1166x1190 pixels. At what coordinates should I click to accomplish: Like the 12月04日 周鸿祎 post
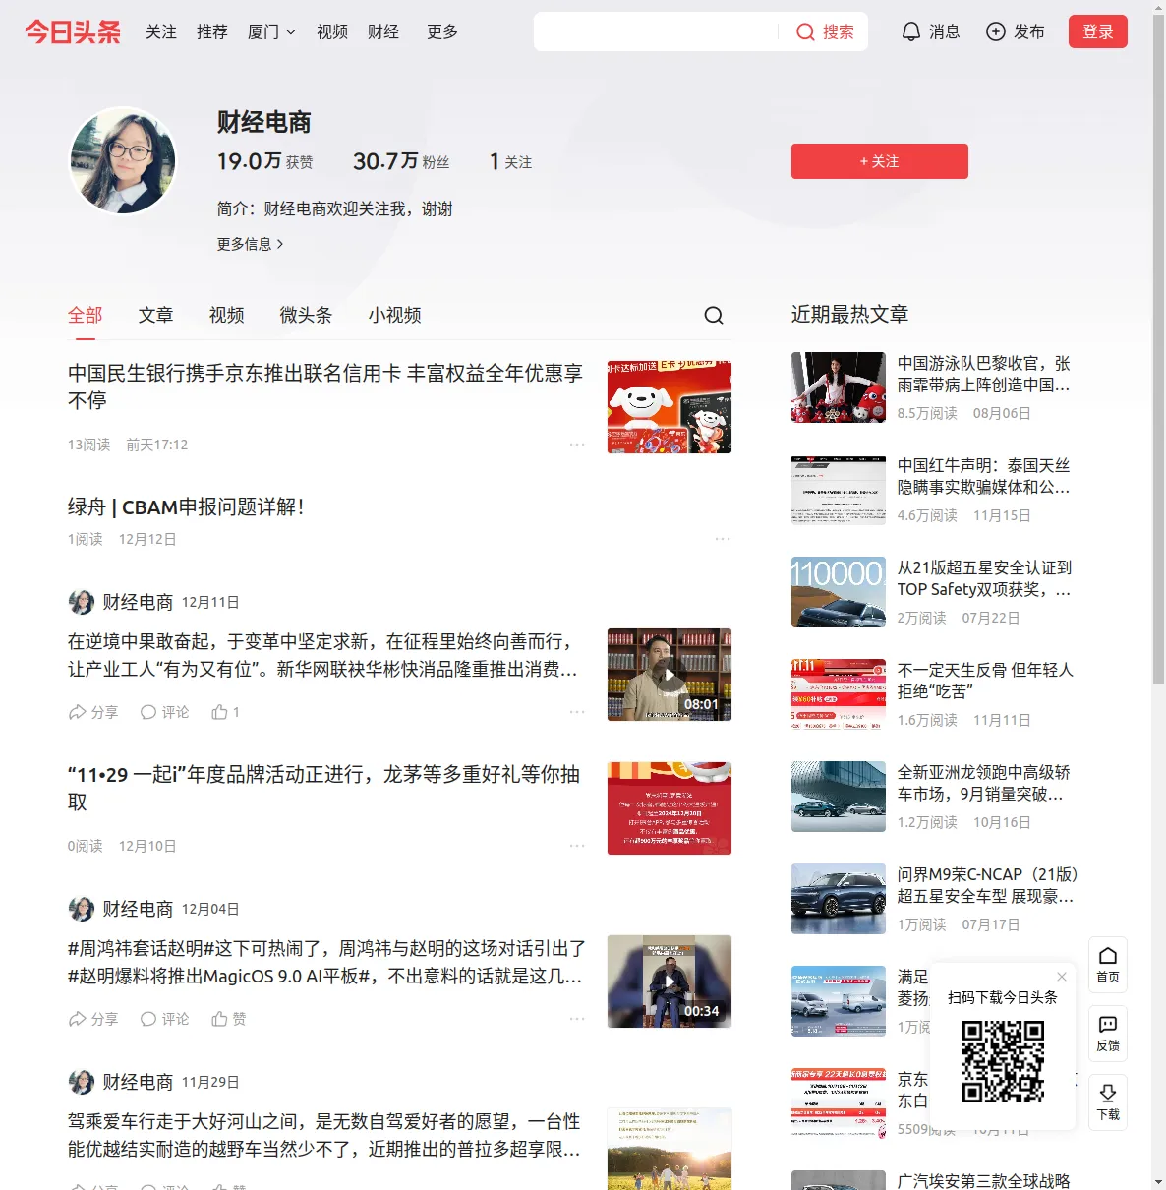click(229, 1019)
